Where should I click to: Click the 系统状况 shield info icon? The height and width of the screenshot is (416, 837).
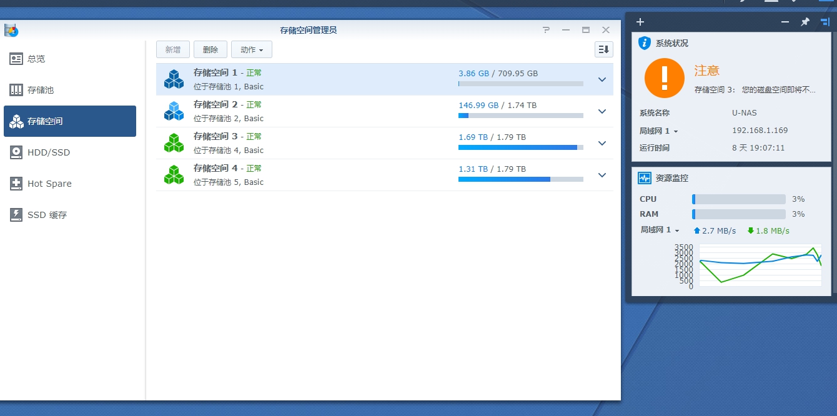pos(645,43)
